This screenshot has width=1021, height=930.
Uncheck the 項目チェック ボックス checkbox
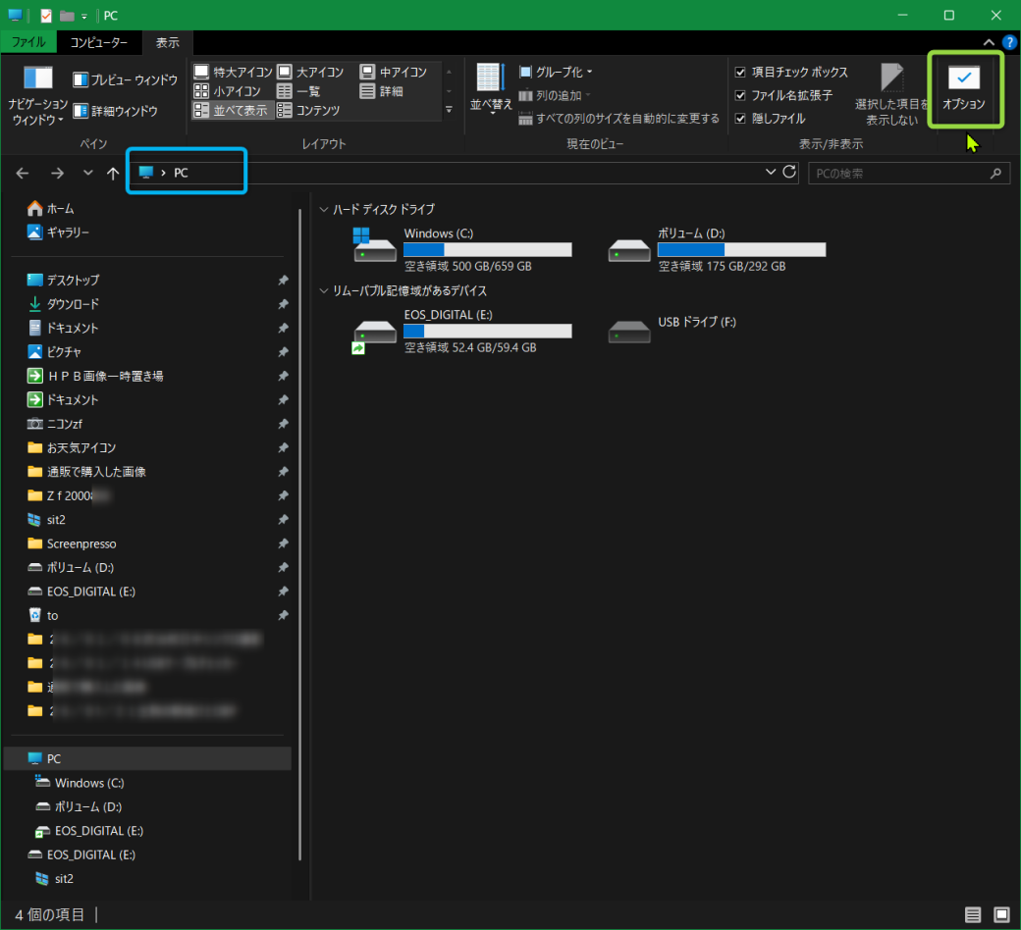pos(741,73)
